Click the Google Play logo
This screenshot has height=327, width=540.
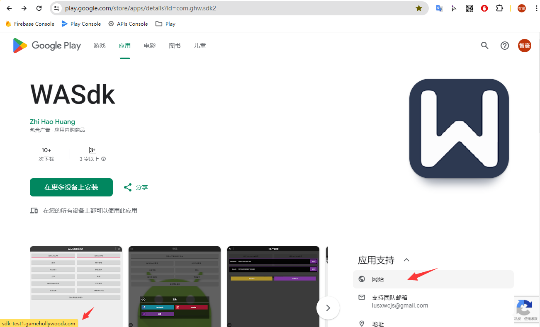tap(47, 46)
